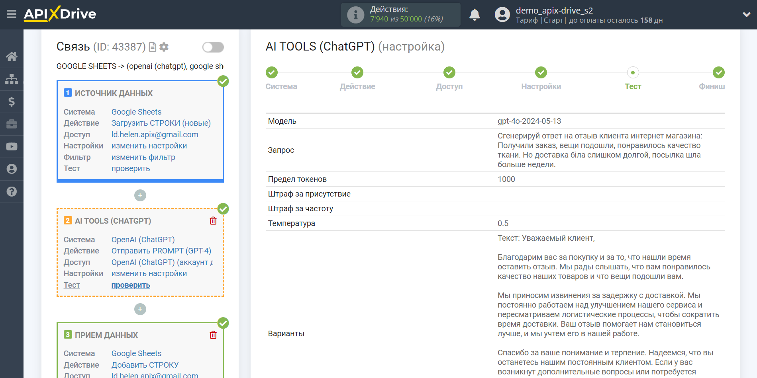Open connection settings gear icon
Screen dimensions: 757x378
coord(164,47)
